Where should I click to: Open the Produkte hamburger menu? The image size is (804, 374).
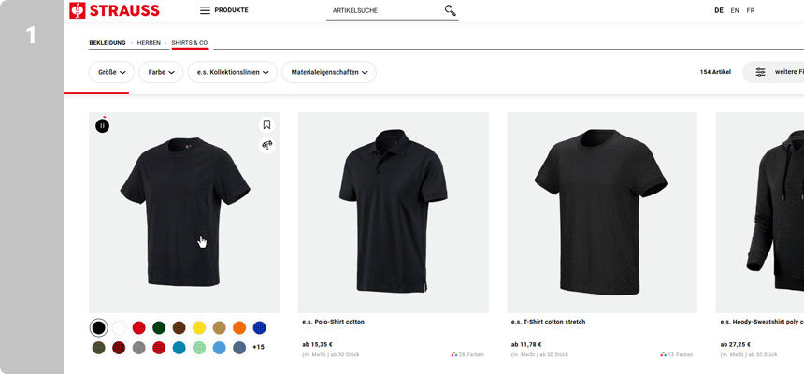205,10
